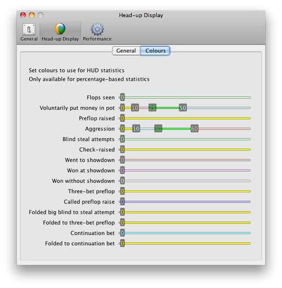The height and width of the screenshot is (288, 282).
Task: Click the 'Voluntarily put money in pot' label
Action: 77,108
